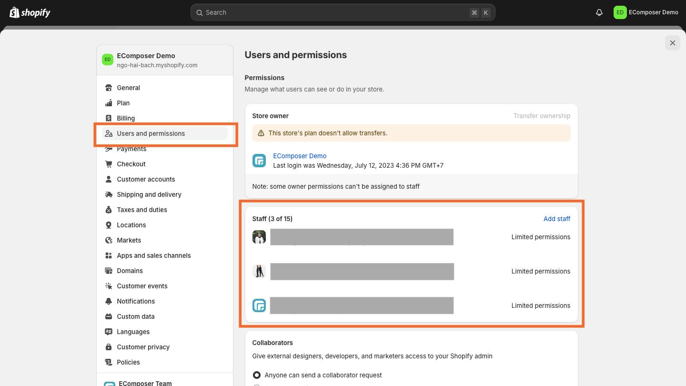Open the notifications bell icon
The width and height of the screenshot is (686, 386).
pos(599,12)
